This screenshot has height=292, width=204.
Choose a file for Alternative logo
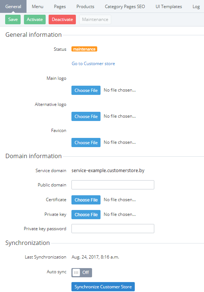coord(86,116)
